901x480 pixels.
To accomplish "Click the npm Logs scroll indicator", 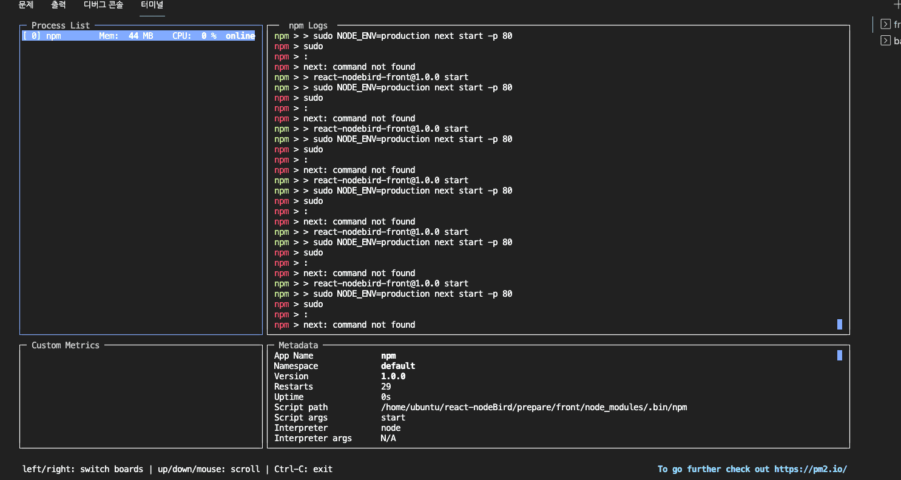I will (x=840, y=325).
